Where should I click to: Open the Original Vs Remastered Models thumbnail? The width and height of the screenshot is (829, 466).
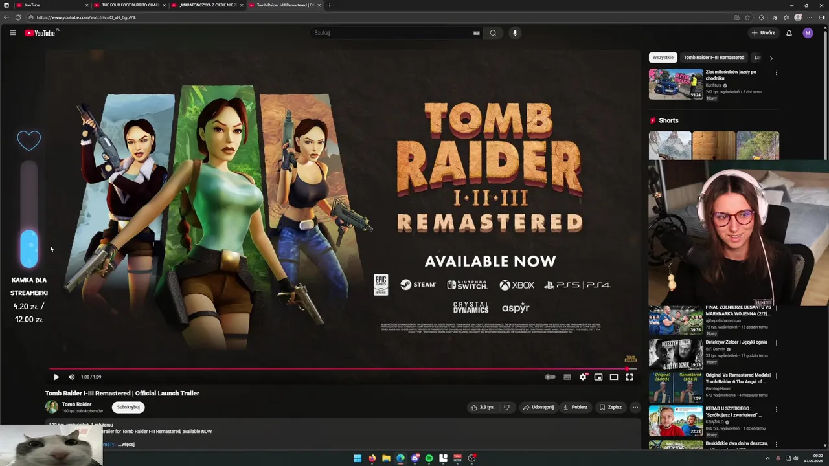676,387
